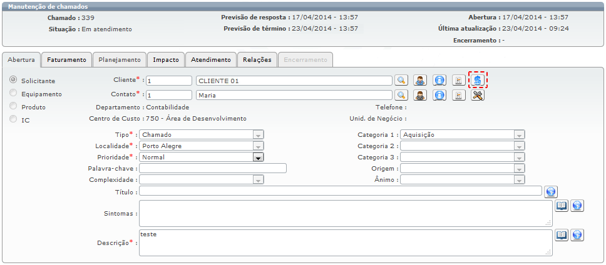
Task: Open the Prioridade dropdown
Action: (257, 157)
